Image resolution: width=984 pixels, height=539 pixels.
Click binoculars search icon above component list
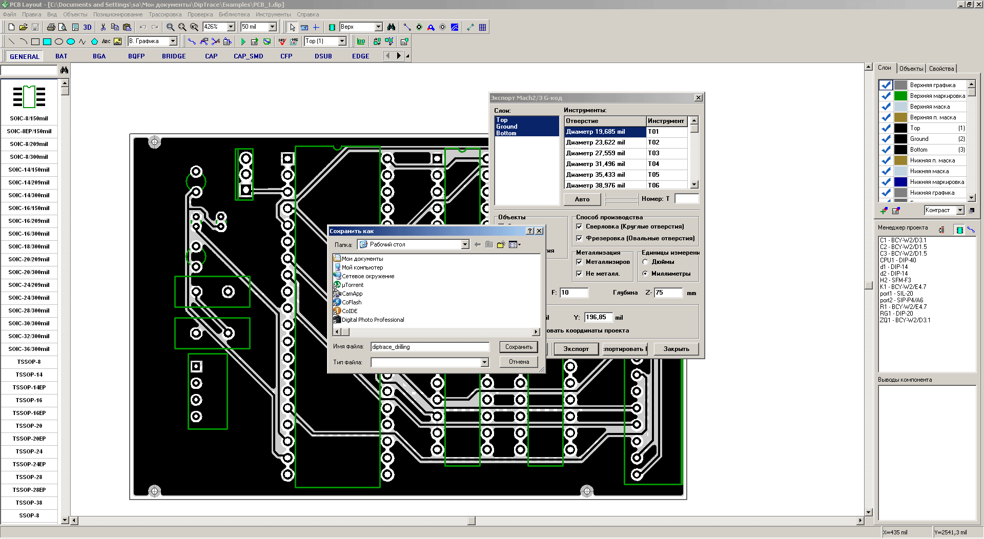pyautogui.click(x=64, y=70)
